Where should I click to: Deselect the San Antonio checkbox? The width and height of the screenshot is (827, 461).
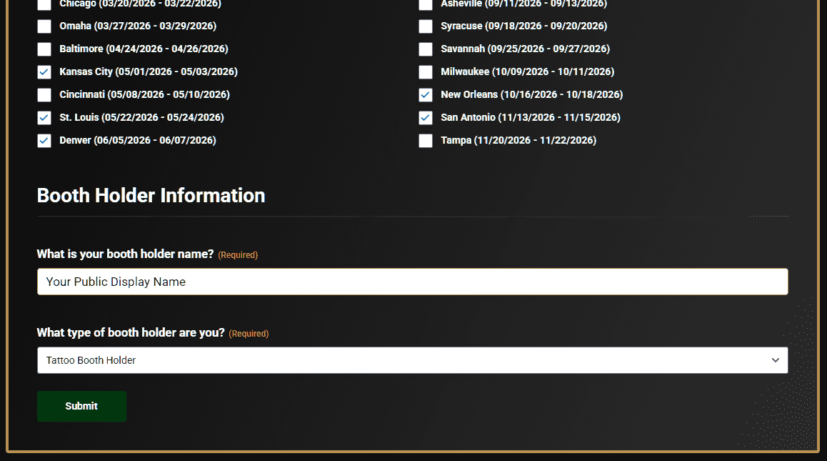tap(426, 118)
